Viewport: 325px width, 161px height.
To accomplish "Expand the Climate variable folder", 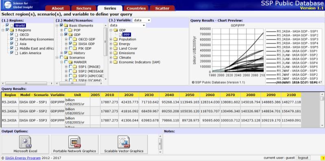I will click(x=111, y=57).
